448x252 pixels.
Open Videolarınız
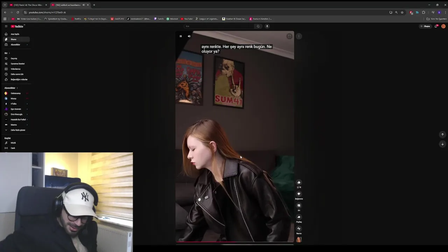(16, 69)
